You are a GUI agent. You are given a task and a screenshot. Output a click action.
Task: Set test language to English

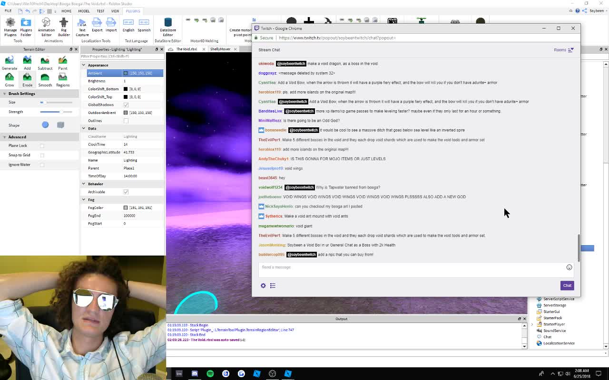pos(128,25)
